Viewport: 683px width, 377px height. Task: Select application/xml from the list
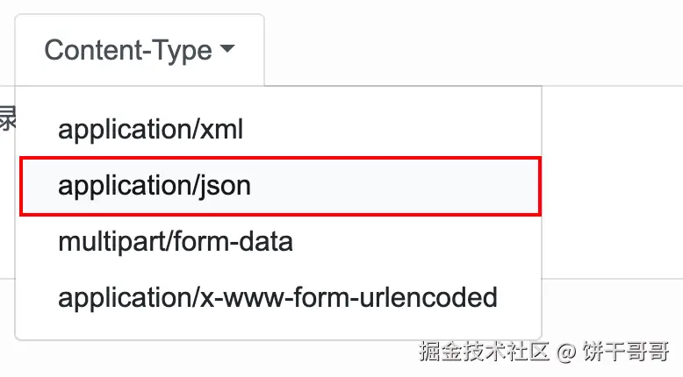coord(150,130)
